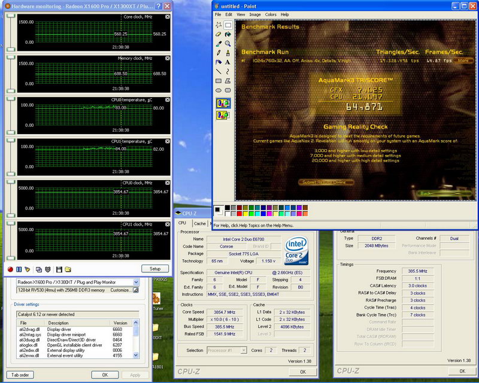Switch to the Cache tab in CPU-Z
Viewport: 479px width, 383px height.
199,223
